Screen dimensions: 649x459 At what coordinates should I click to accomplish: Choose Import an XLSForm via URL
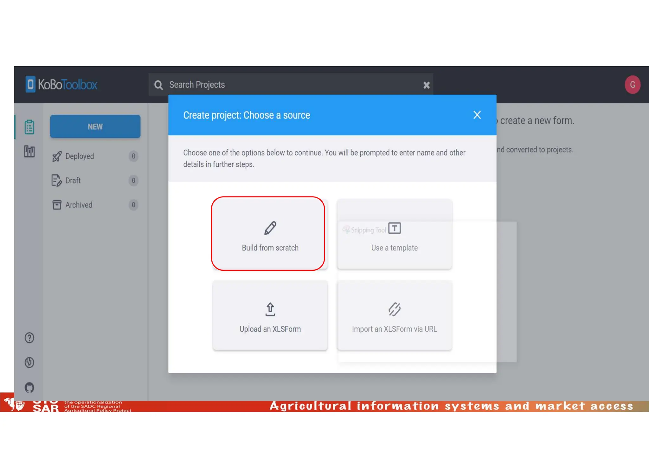click(x=394, y=315)
